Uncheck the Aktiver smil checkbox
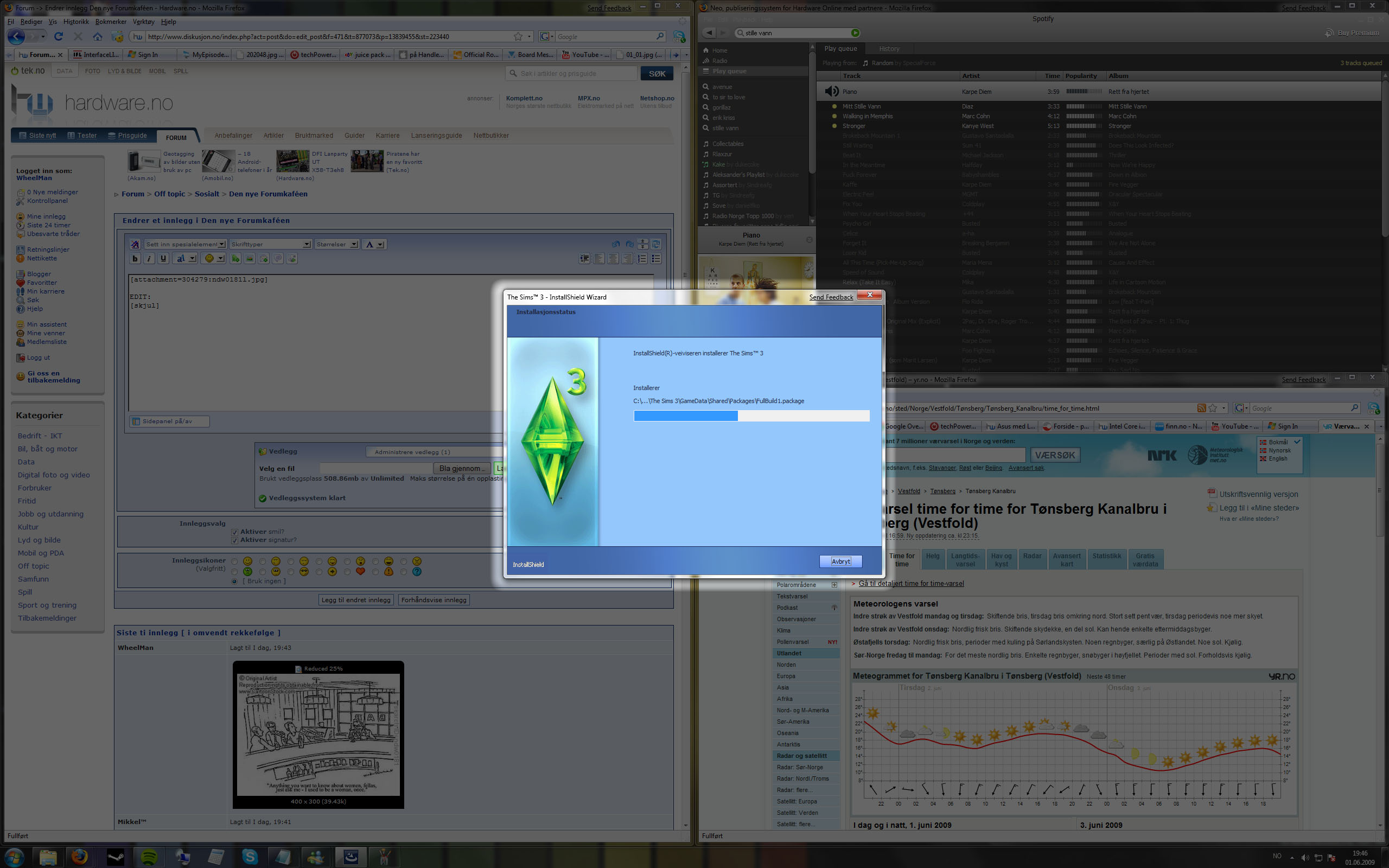The height and width of the screenshot is (868, 1389). click(x=234, y=532)
